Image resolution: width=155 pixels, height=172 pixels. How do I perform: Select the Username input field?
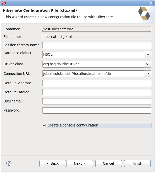coord(97,101)
